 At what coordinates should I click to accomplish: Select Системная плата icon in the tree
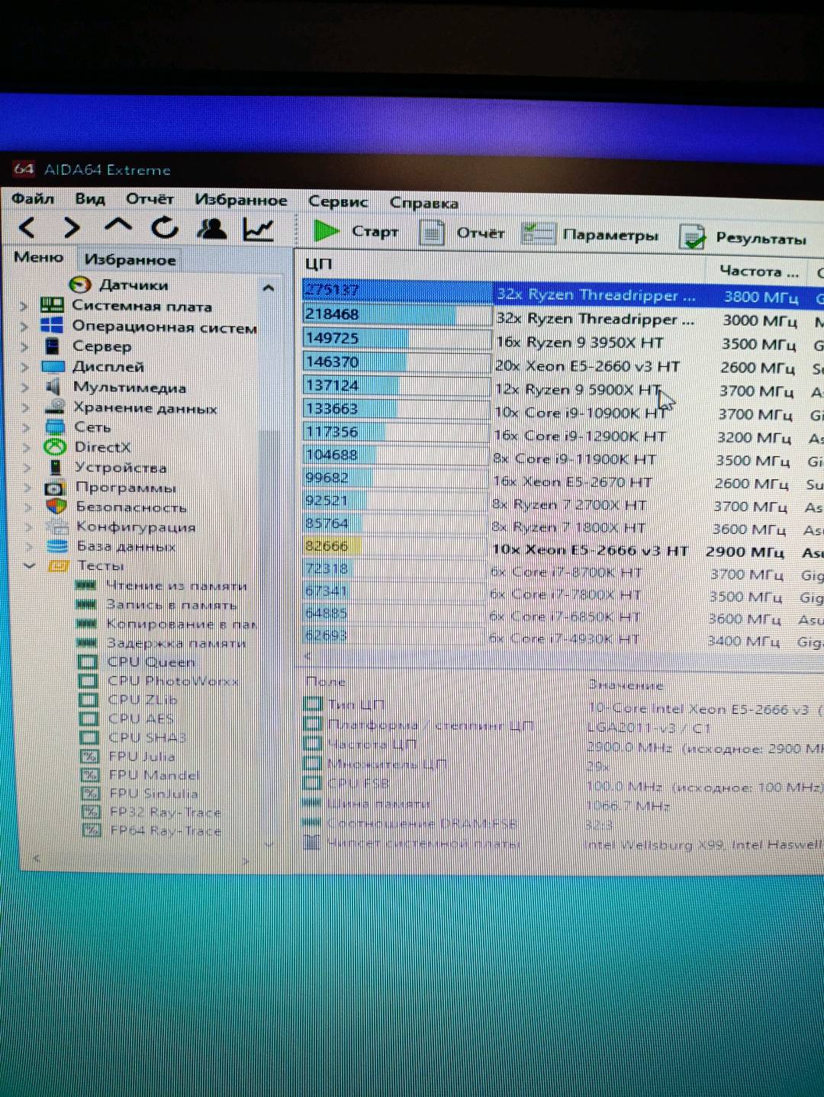click(52, 306)
